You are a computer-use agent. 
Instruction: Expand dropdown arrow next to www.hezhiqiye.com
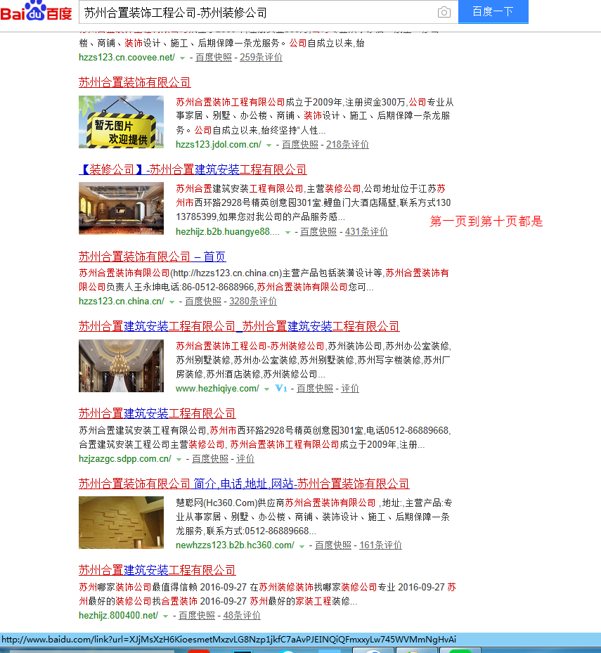(266, 389)
